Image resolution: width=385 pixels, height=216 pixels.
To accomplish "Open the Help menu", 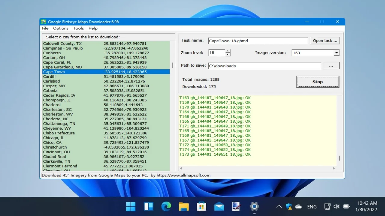I will tap(93, 28).
